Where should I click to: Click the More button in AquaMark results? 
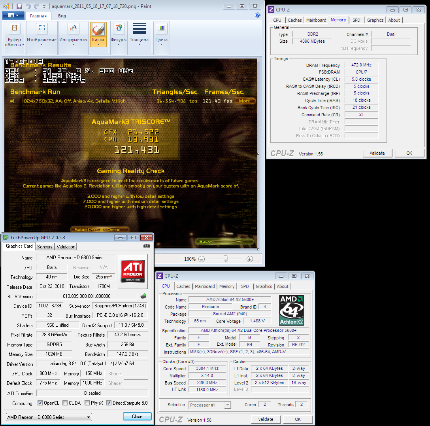point(245,101)
